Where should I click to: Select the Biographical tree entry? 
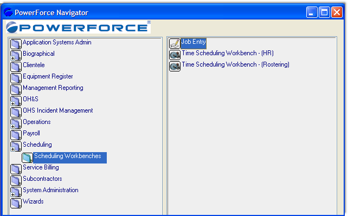click(x=38, y=54)
